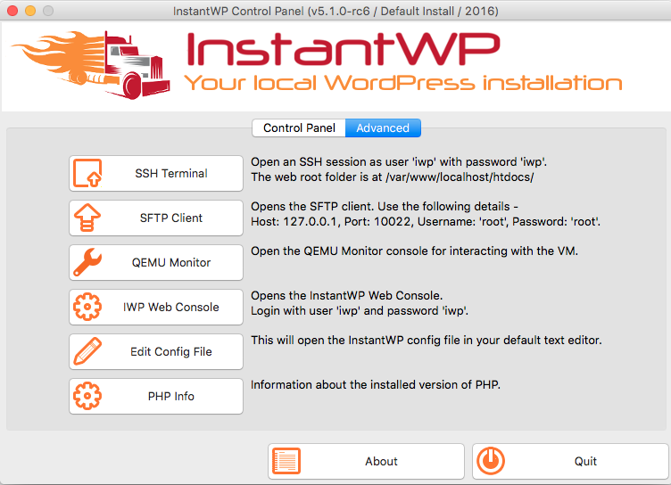Click the SFTP host and port details text
The width and height of the screenshot is (671, 485).
pos(426,221)
